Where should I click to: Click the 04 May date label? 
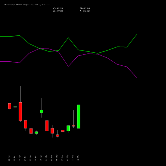pyautogui.click(x=46, y=158)
